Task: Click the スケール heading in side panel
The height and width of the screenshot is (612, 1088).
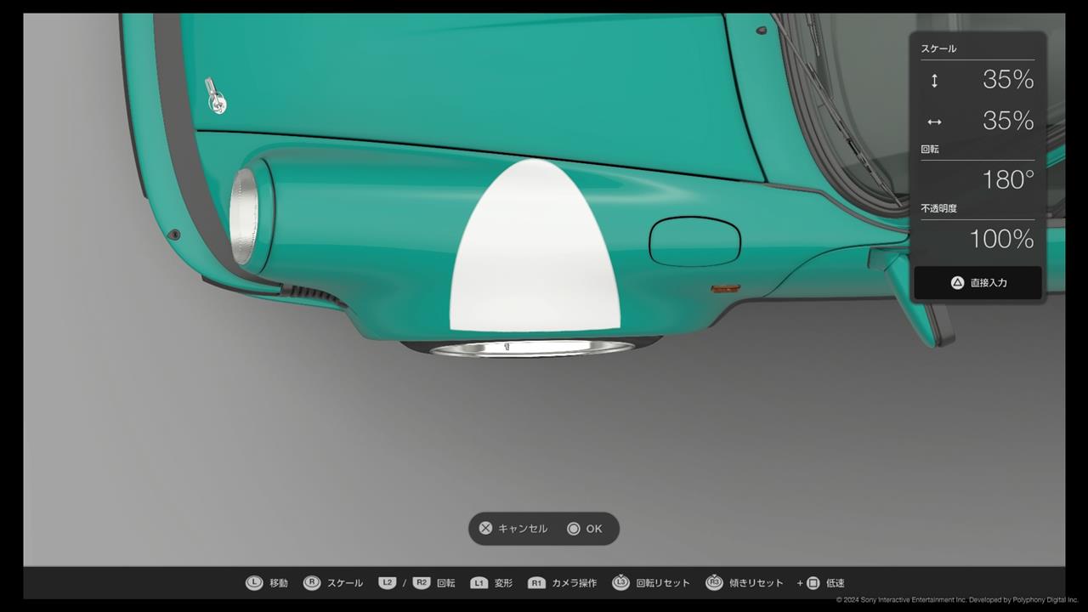Action: click(938, 48)
